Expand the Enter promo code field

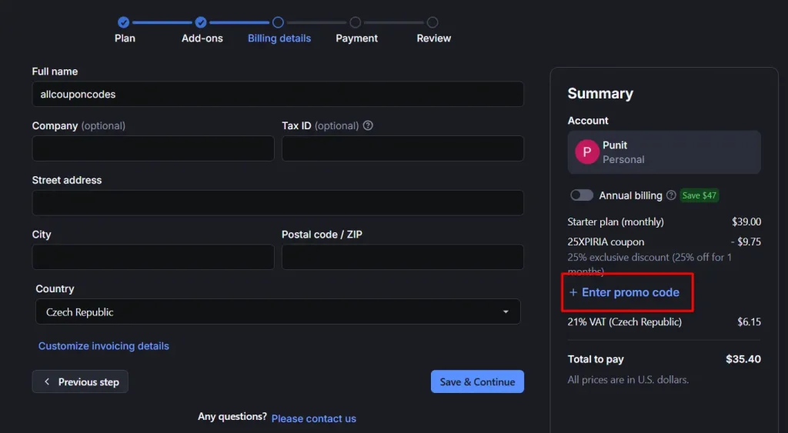pos(624,292)
